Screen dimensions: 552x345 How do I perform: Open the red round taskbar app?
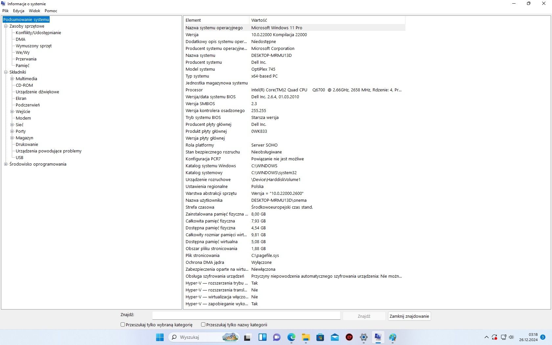[x=349, y=337]
